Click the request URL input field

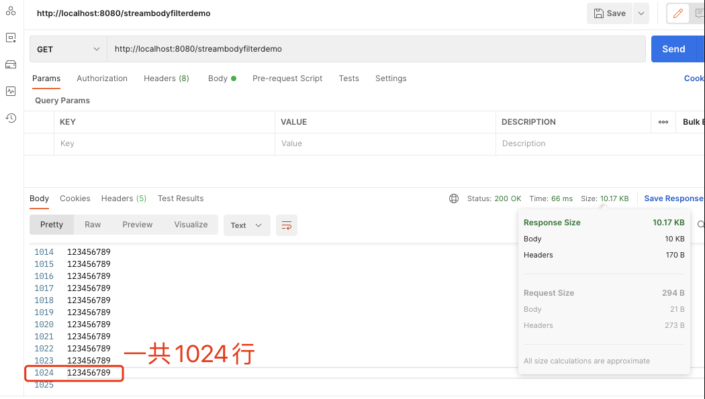pos(376,49)
